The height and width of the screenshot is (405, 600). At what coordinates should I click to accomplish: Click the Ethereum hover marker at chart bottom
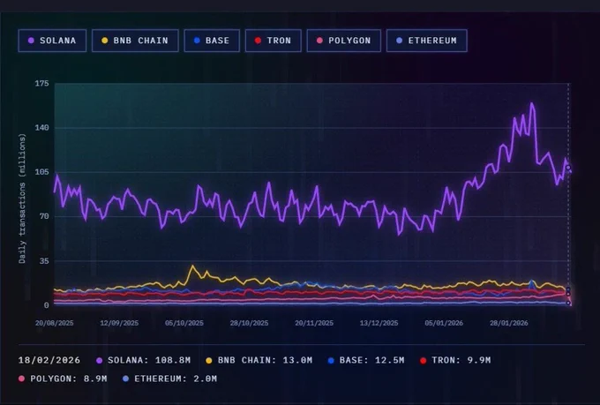point(568,303)
